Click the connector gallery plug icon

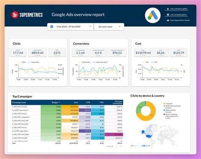[x=168, y=9]
